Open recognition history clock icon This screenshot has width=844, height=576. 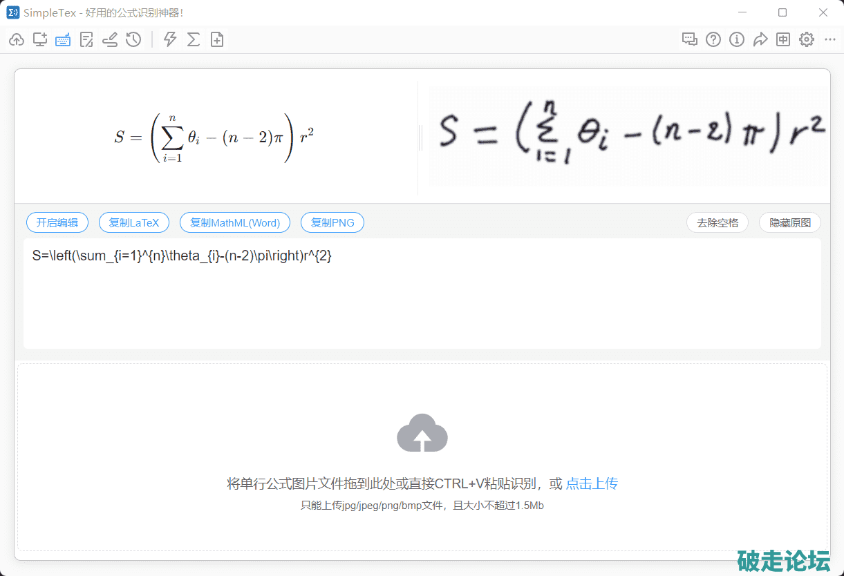[x=133, y=40]
